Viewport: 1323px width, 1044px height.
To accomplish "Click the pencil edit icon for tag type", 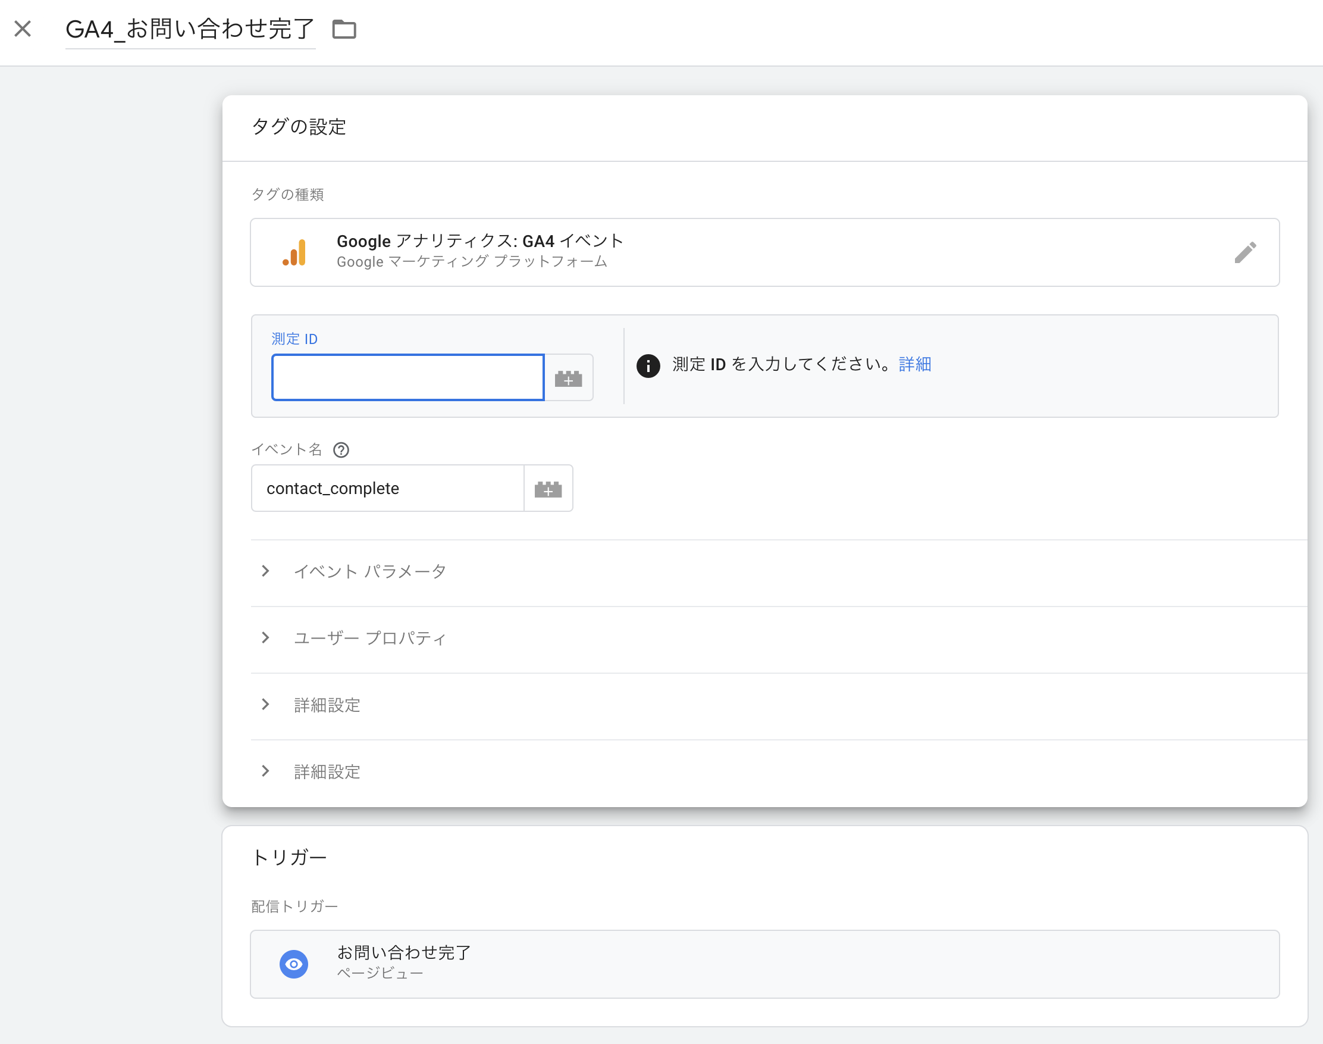I will [x=1245, y=252].
